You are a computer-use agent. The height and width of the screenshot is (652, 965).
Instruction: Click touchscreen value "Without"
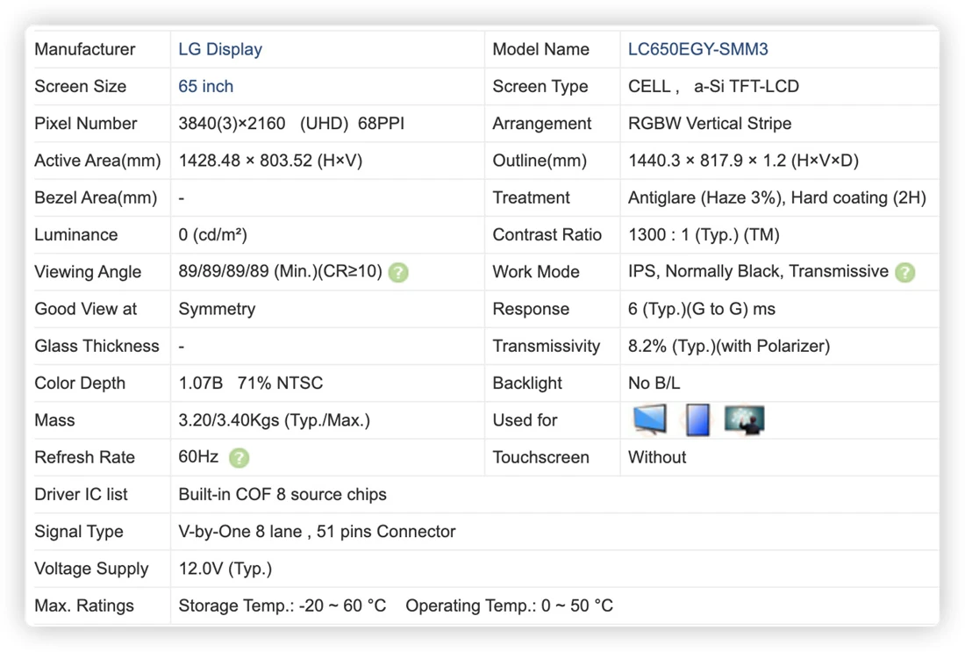657,457
